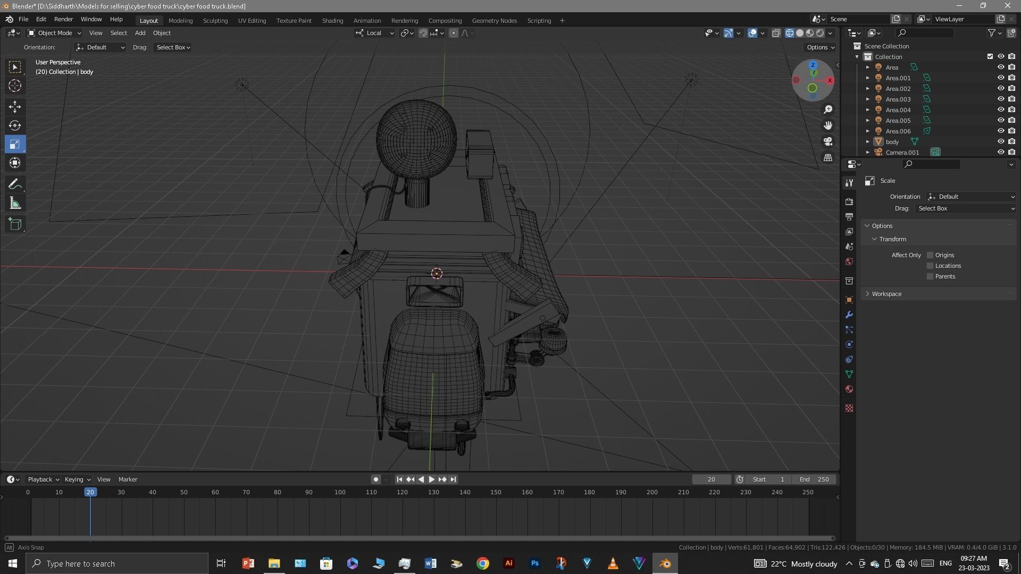Open the Render properties tab

coord(849,202)
